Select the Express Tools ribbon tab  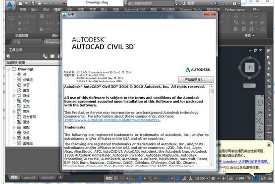coord(191,9)
